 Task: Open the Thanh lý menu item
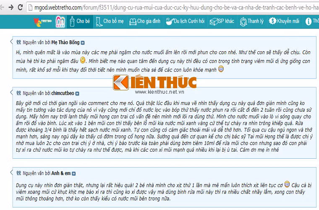(252, 21)
